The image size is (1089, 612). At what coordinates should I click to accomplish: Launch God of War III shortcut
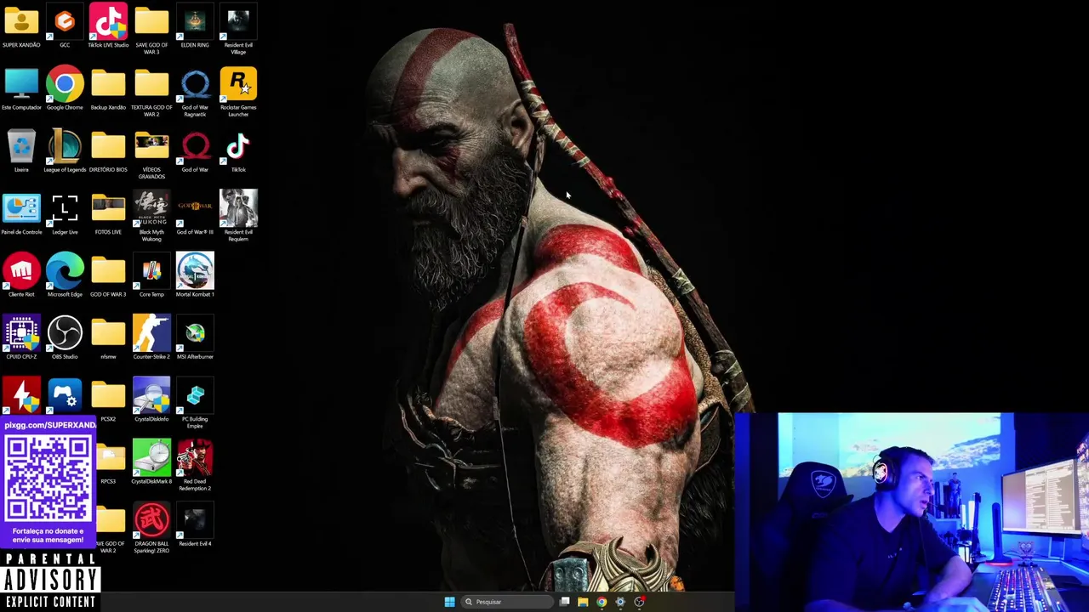click(195, 214)
